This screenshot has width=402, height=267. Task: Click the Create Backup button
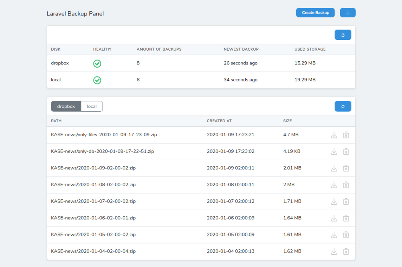pos(315,13)
